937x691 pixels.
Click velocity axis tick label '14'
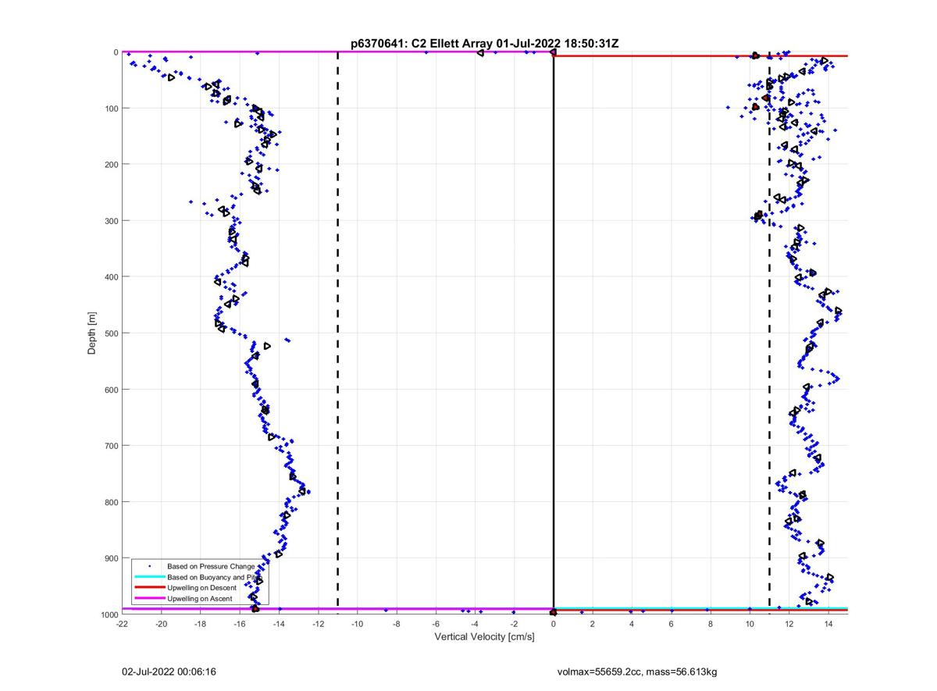[828, 624]
